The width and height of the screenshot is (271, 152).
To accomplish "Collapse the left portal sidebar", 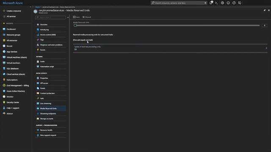I will (30, 7).
